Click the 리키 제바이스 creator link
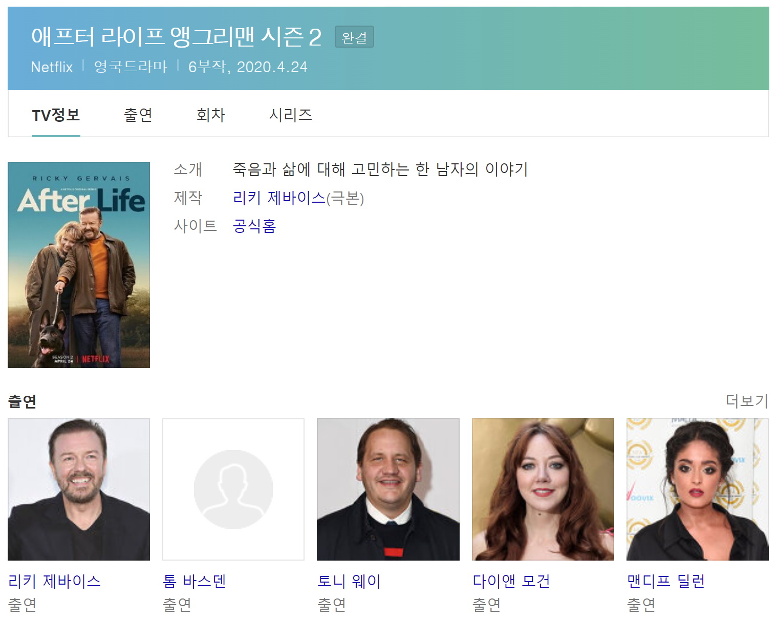Screen dimensions: 778x621 279,198
